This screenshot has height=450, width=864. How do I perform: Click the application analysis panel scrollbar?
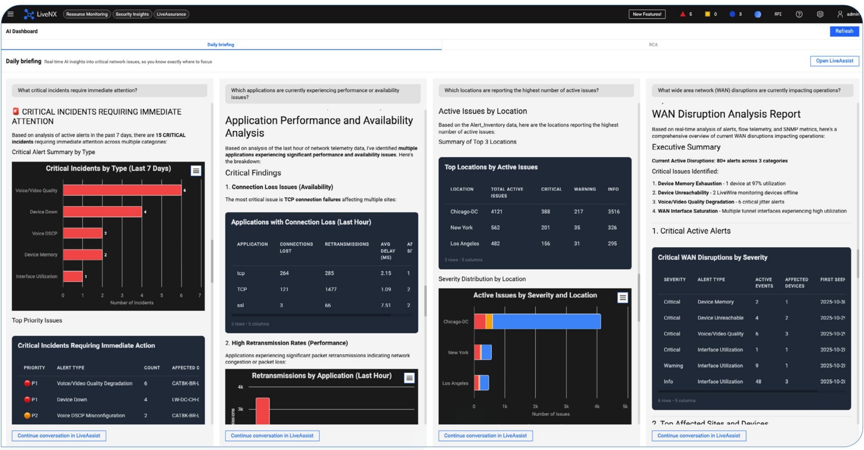point(425,301)
